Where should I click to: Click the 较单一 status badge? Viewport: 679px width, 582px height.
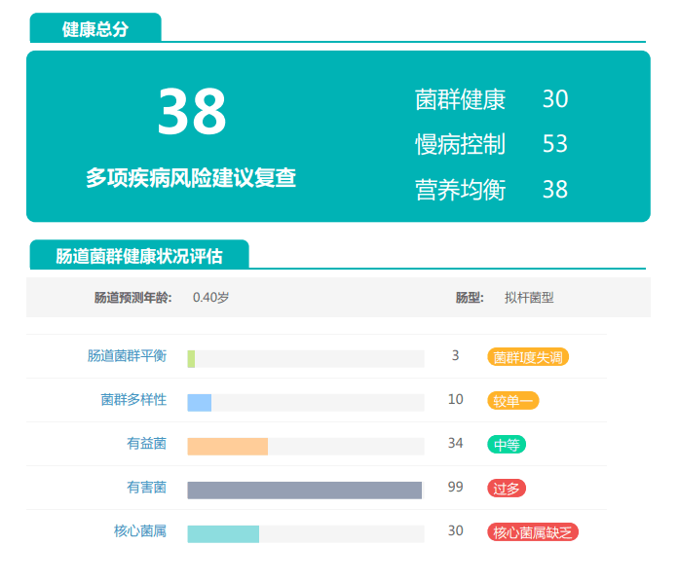click(512, 401)
